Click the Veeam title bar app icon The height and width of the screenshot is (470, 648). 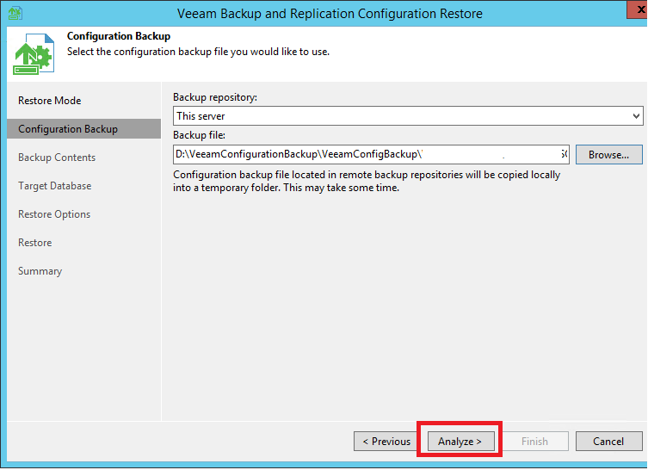coord(15,13)
